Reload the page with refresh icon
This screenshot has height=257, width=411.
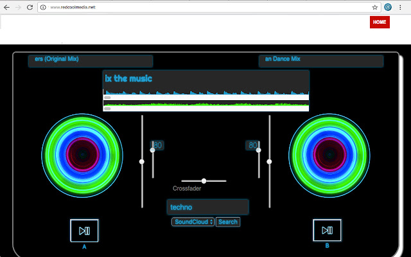click(30, 7)
